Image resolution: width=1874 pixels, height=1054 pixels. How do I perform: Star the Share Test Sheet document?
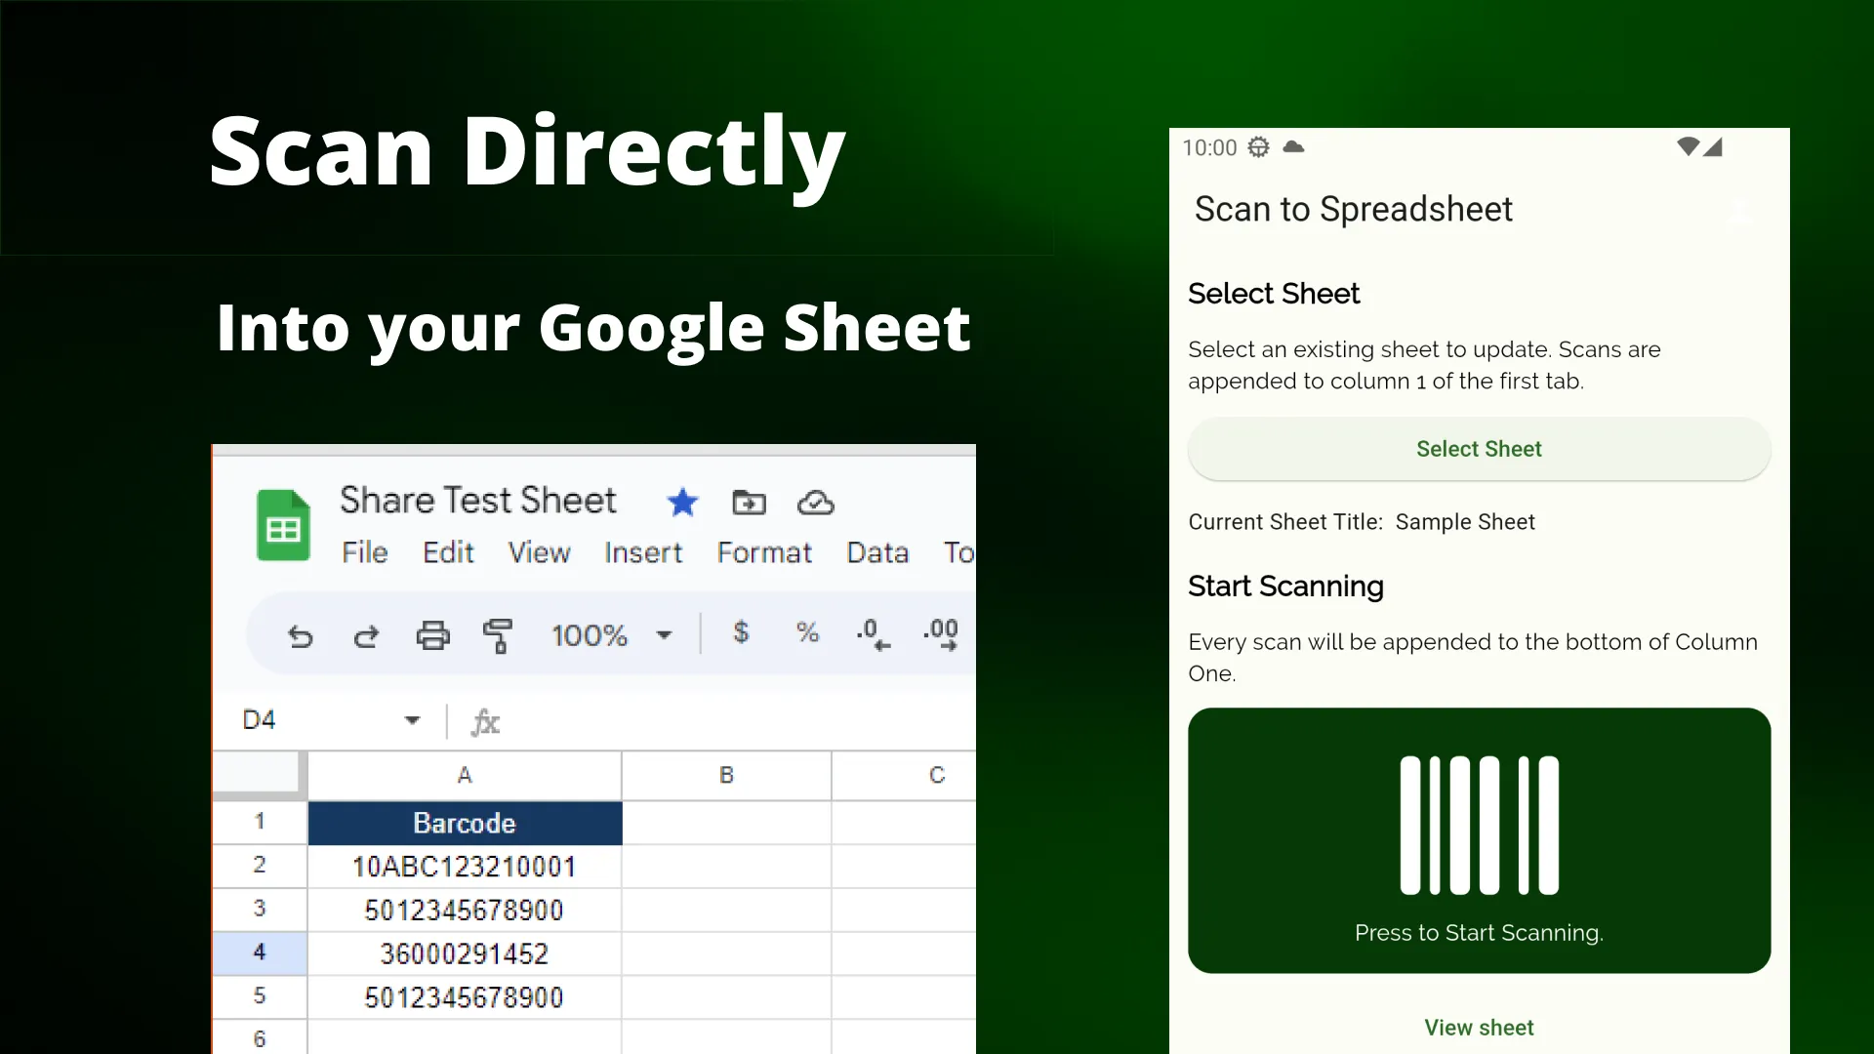coord(682,503)
